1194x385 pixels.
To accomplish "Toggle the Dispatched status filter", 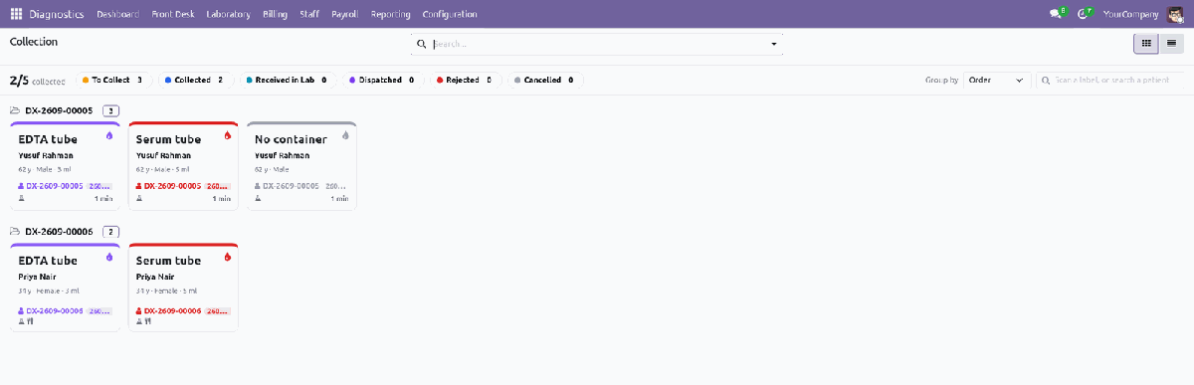I will (383, 80).
